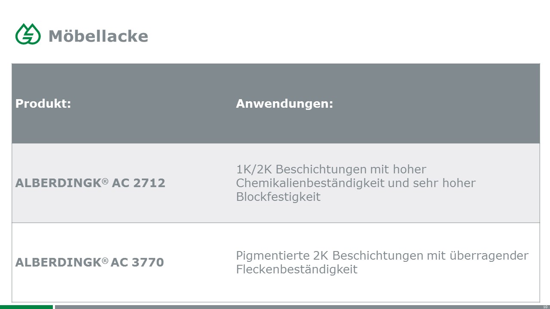550x309 pixels.
Task: Click the Anwendungen: column header
Action: (x=284, y=103)
